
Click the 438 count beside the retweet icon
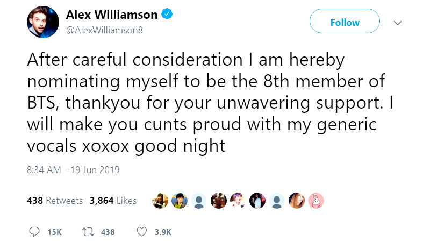107,232
